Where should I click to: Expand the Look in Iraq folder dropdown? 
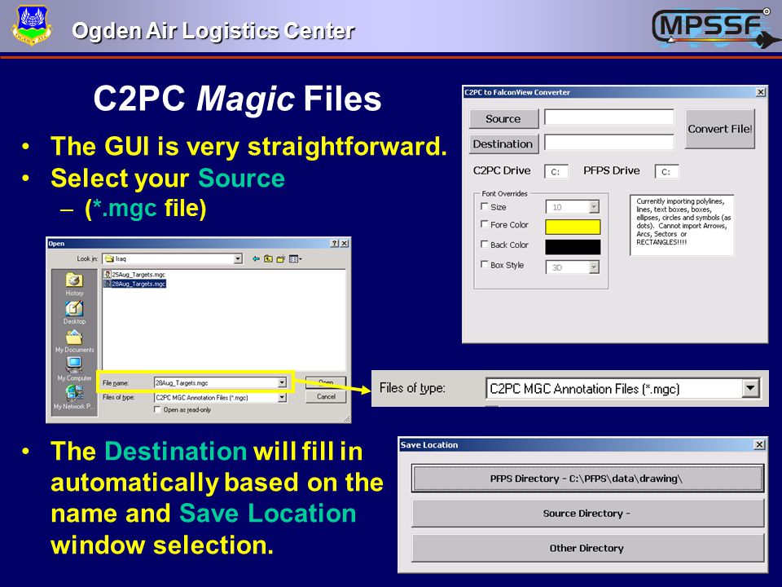pyautogui.click(x=238, y=258)
